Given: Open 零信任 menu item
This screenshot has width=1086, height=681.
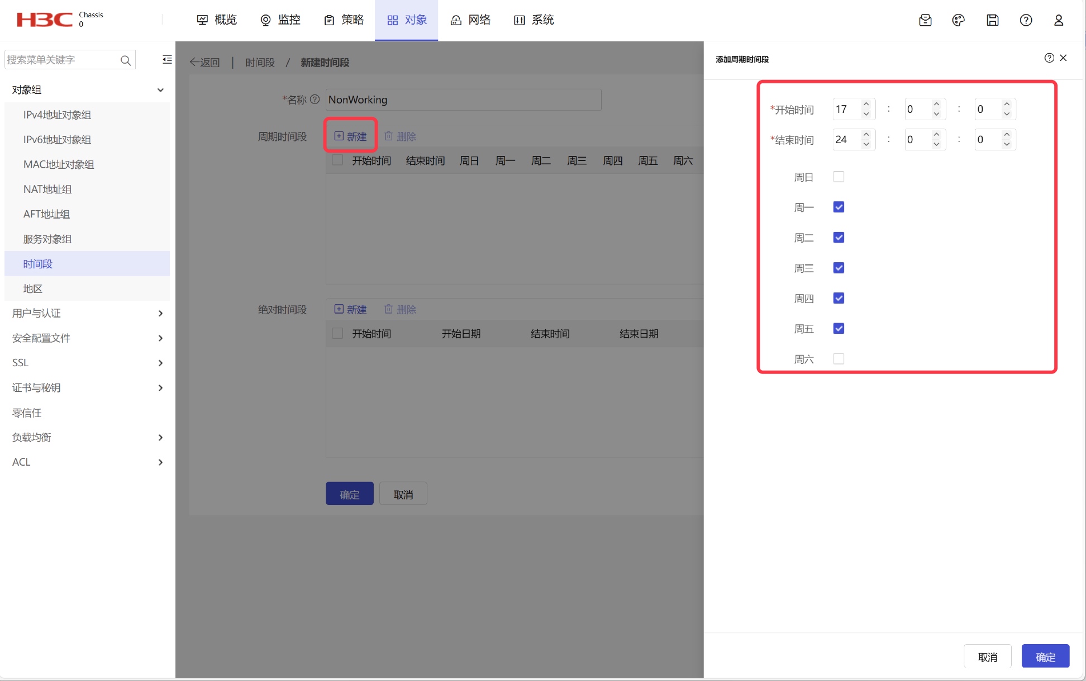Looking at the screenshot, I should (x=87, y=413).
